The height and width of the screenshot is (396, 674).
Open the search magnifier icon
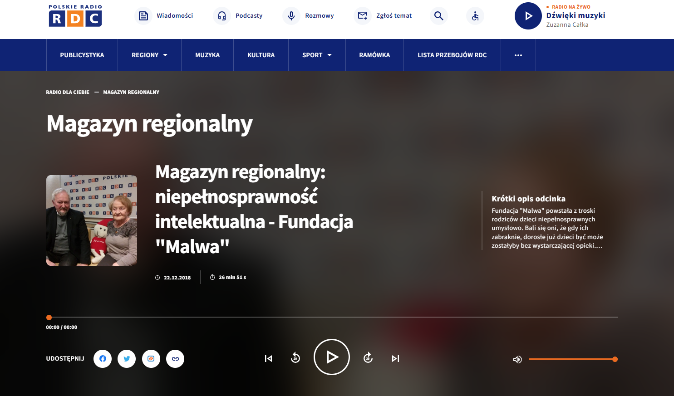438,16
